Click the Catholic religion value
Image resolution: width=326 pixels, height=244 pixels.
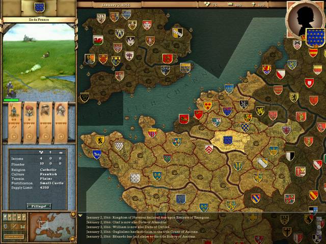48,170
